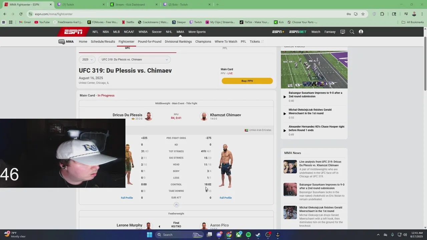The height and width of the screenshot is (240, 427).
Task: Open the All Bookmarks folder
Action: 413,22
